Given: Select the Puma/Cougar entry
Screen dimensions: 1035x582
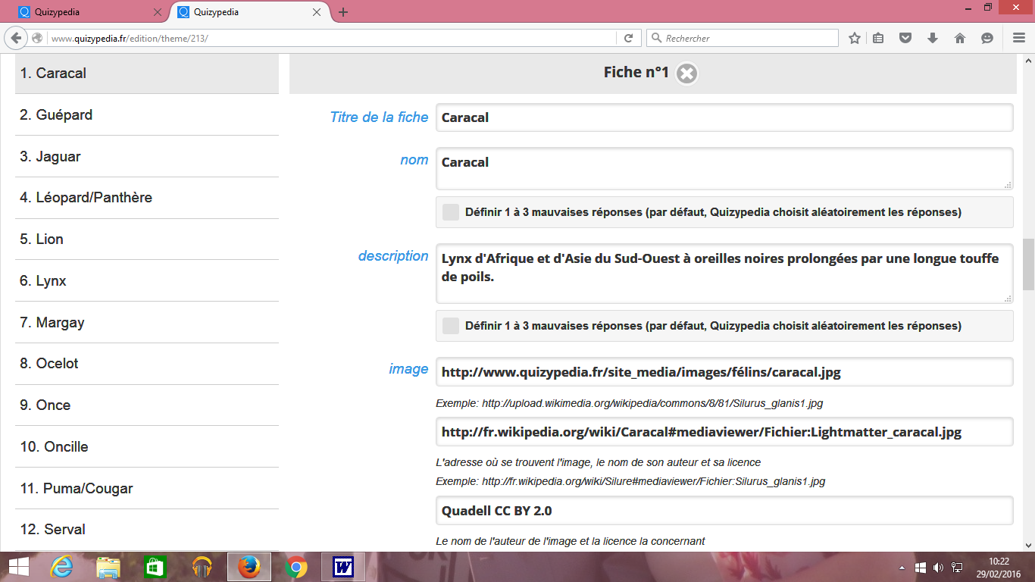Looking at the screenshot, I should (147, 489).
